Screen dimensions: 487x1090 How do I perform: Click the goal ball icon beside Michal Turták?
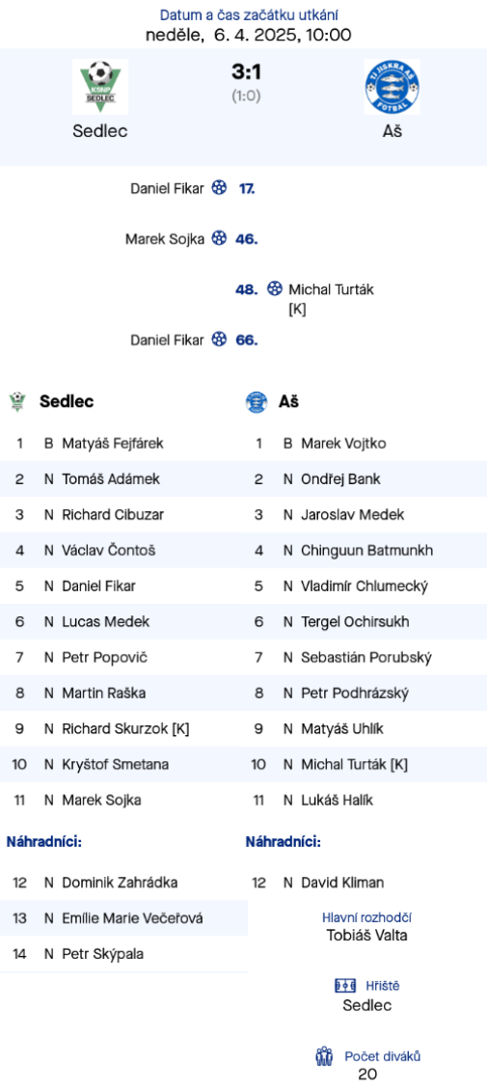pyautogui.click(x=275, y=289)
